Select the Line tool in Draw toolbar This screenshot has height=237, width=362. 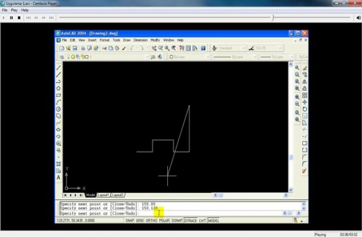(x=59, y=68)
